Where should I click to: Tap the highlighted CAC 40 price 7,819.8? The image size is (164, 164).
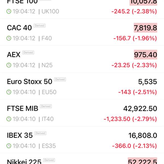pyautogui.click(x=145, y=28)
